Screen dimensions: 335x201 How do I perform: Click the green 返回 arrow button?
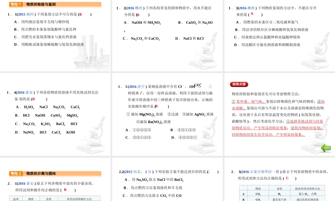[x=326, y=148]
